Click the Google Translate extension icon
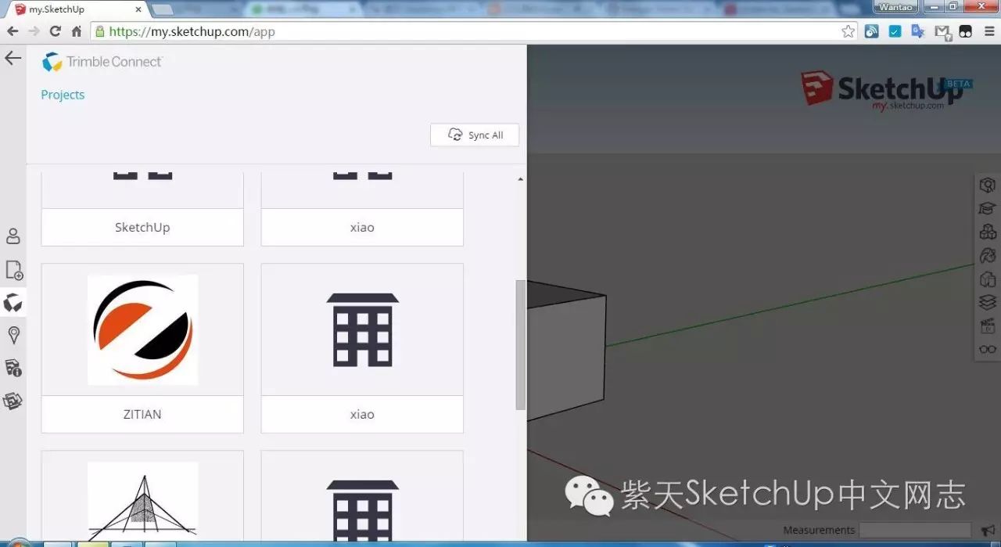The image size is (1001, 547). pyautogui.click(x=919, y=31)
